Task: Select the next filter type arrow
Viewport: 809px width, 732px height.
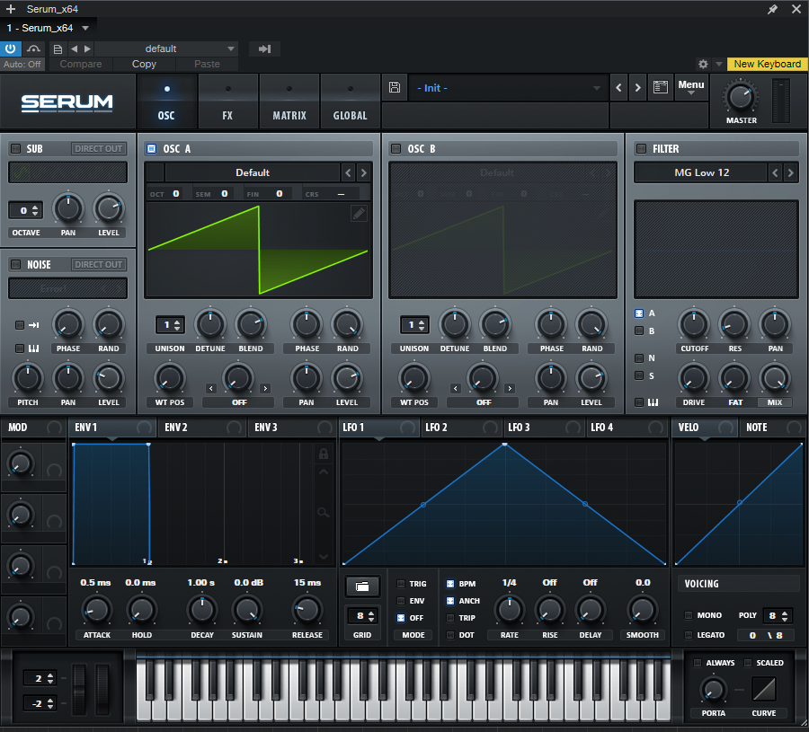Action: tap(790, 172)
